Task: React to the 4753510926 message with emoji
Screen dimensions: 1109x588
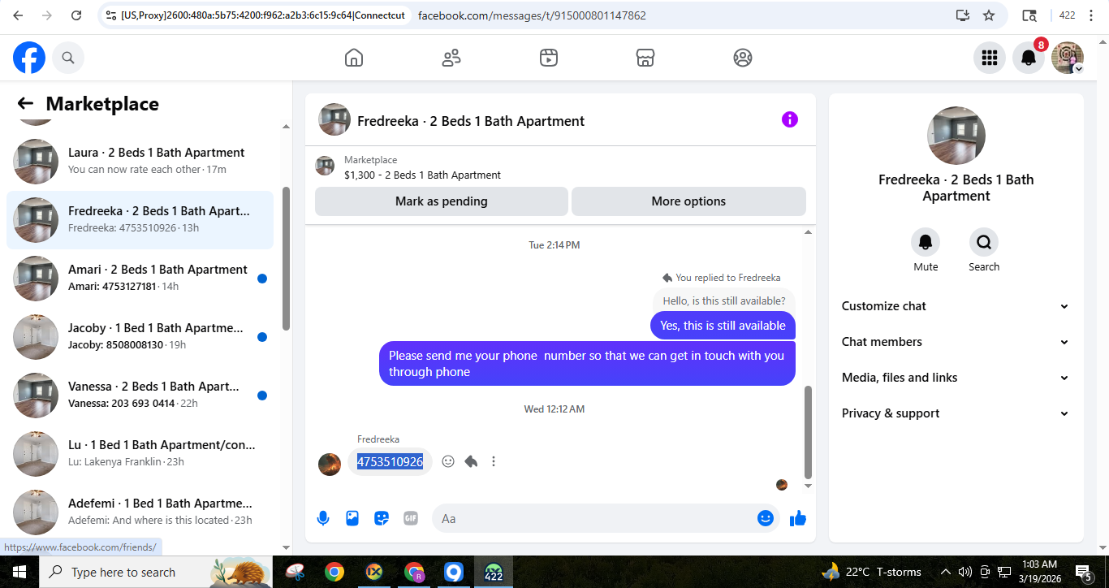Action: (x=448, y=461)
